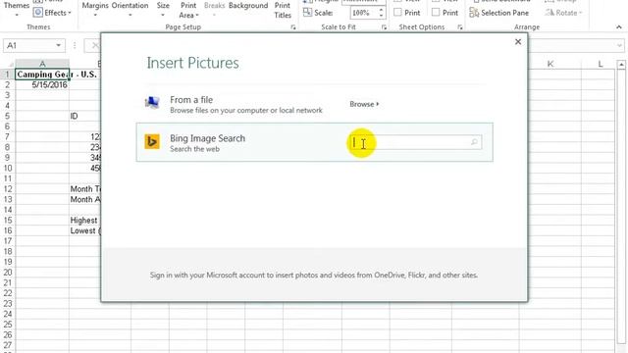Click the Effects icon in Themes group
The image size is (628, 353).
click(x=37, y=13)
